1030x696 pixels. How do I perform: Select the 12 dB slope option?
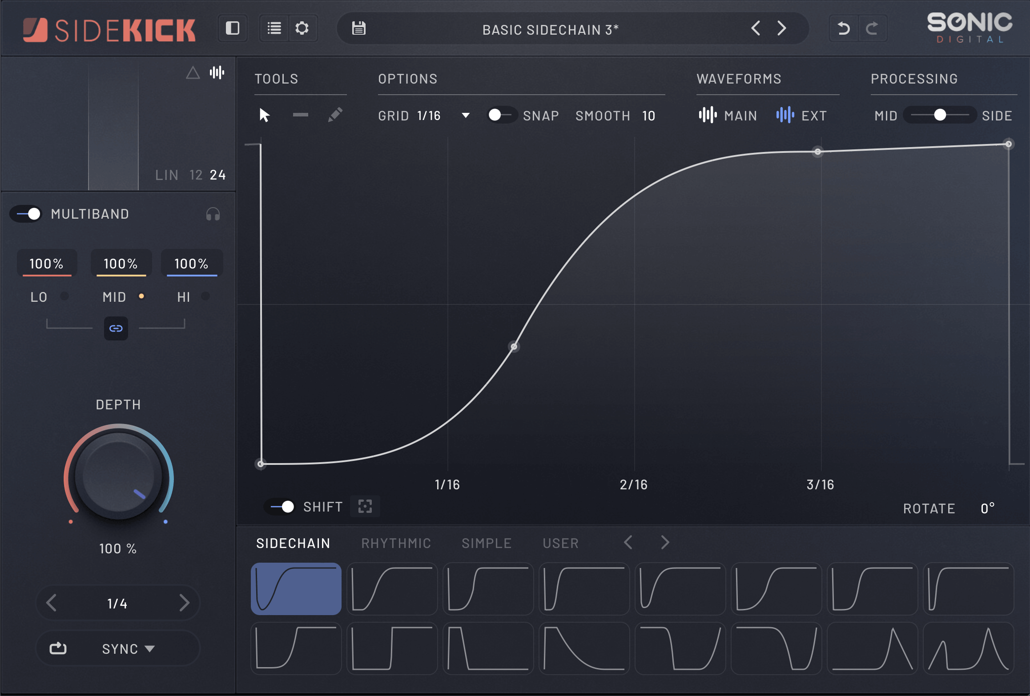pos(196,175)
